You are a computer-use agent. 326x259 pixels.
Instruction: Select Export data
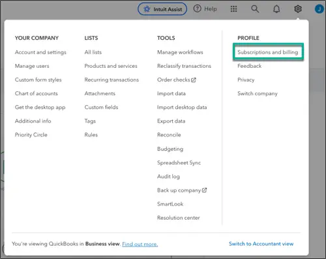[x=171, y=121]
